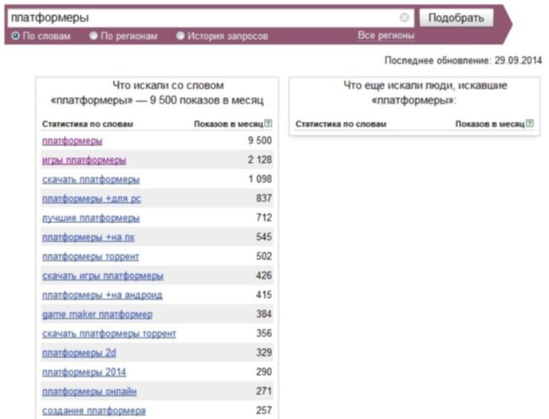This screenshot has height=419, width=549.
Task: Open the 'платформеры онлайн' link
Action: pyautogui.click(x=89, y=391)
